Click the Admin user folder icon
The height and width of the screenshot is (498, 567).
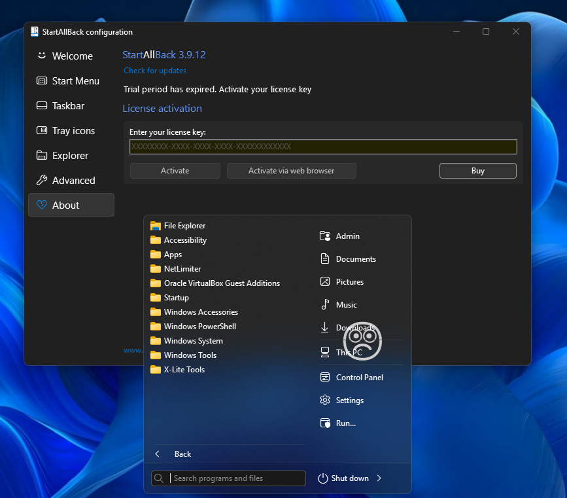(x=325, y=236)
